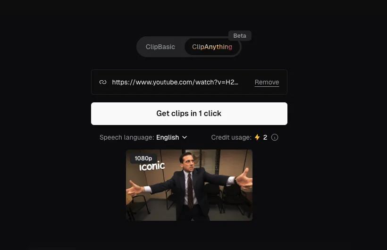Viewport: 387px width, 250px height.
Task: Remove the pasted YouTube link
Action: click(267, 83)
